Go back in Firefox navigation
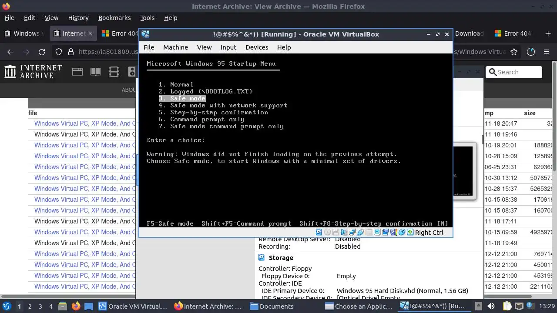The height and width of the screenshot is (313, 557). (x=10, y=52)
